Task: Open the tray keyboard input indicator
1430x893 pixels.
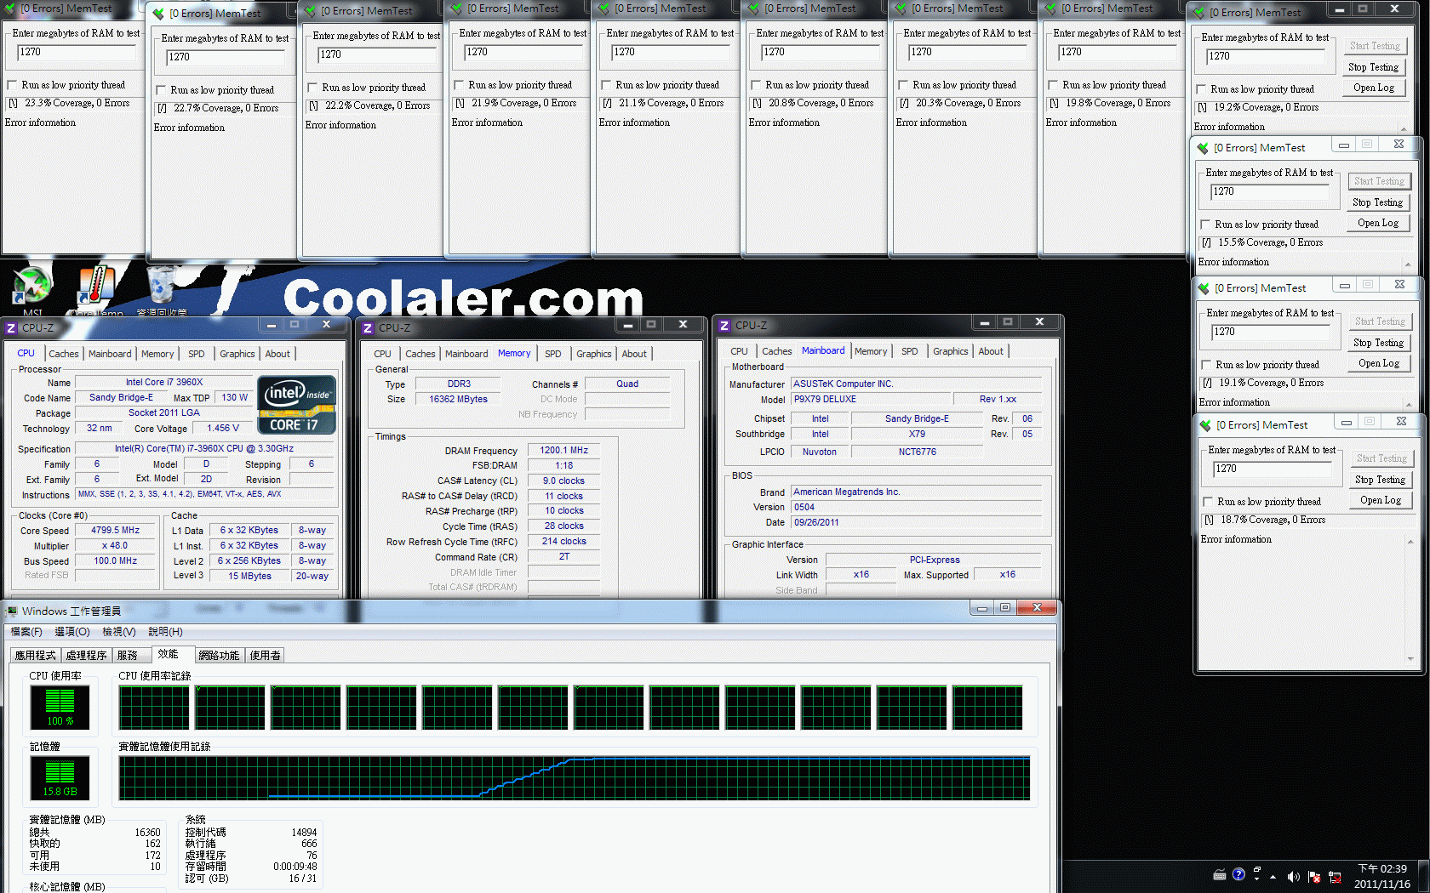Action: (1220, 874)
